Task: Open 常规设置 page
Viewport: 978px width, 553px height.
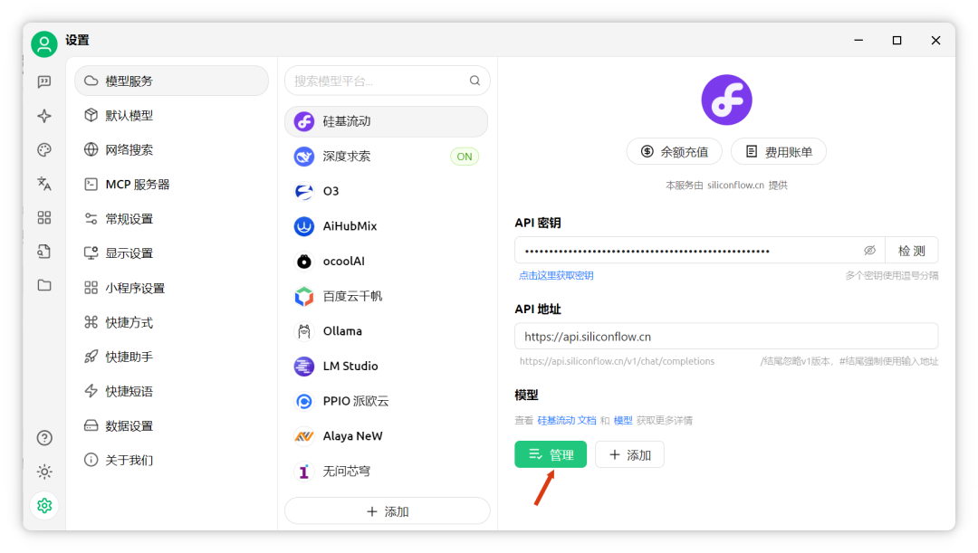Action: (x=171, y=219)
